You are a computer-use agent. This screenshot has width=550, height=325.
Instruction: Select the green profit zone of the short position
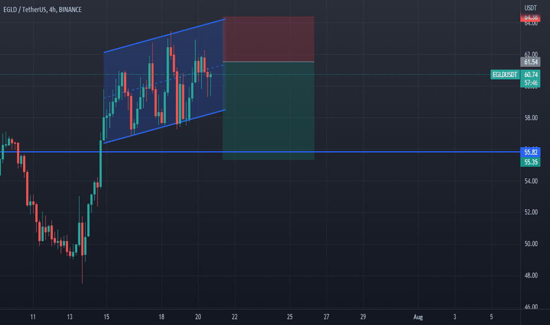click(x=269, y=111)
